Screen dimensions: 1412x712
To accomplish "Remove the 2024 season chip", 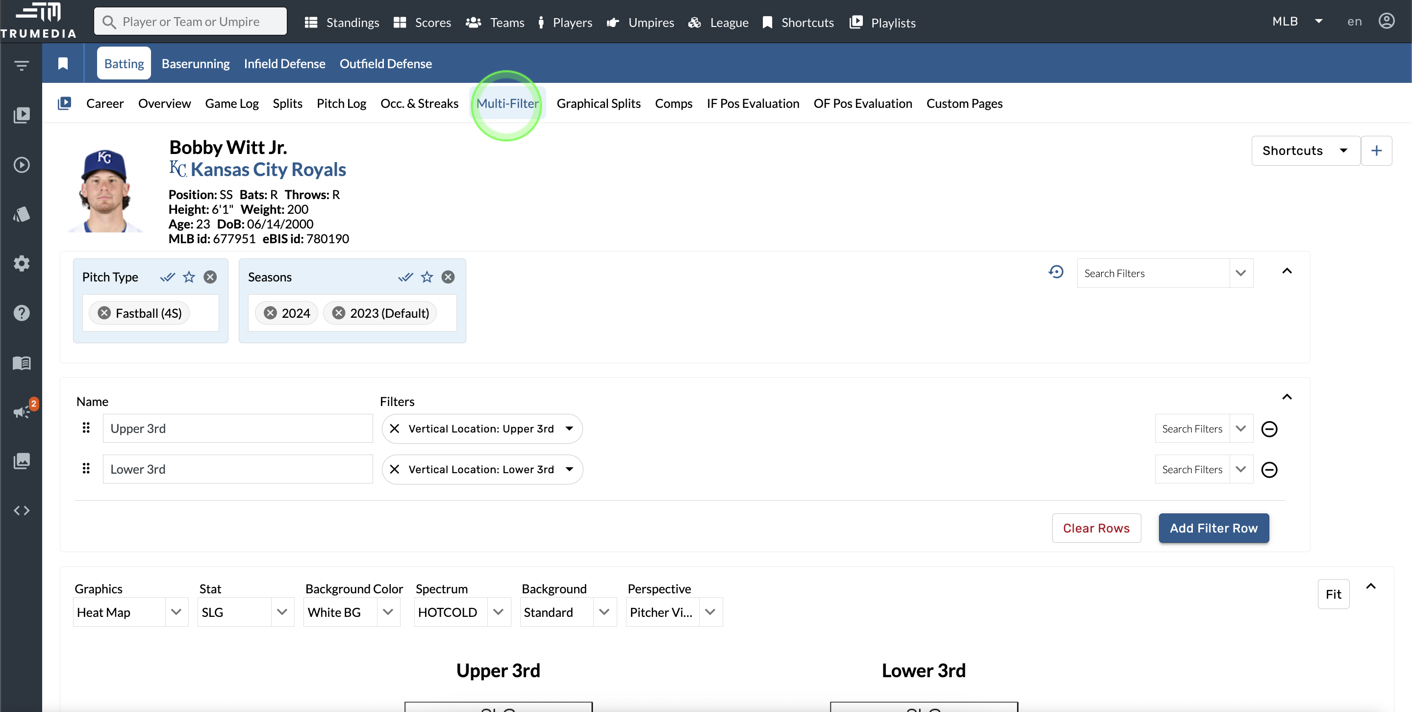I will coord(270,313).
